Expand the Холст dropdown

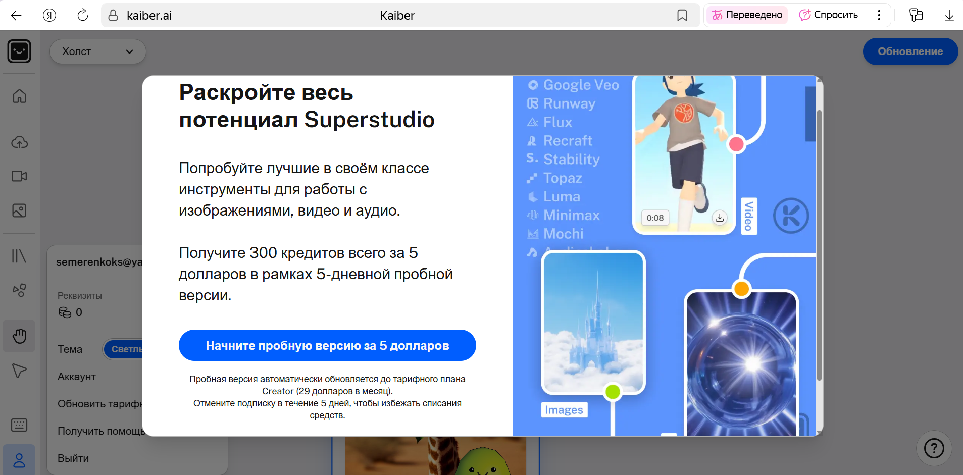click(97, 51)
